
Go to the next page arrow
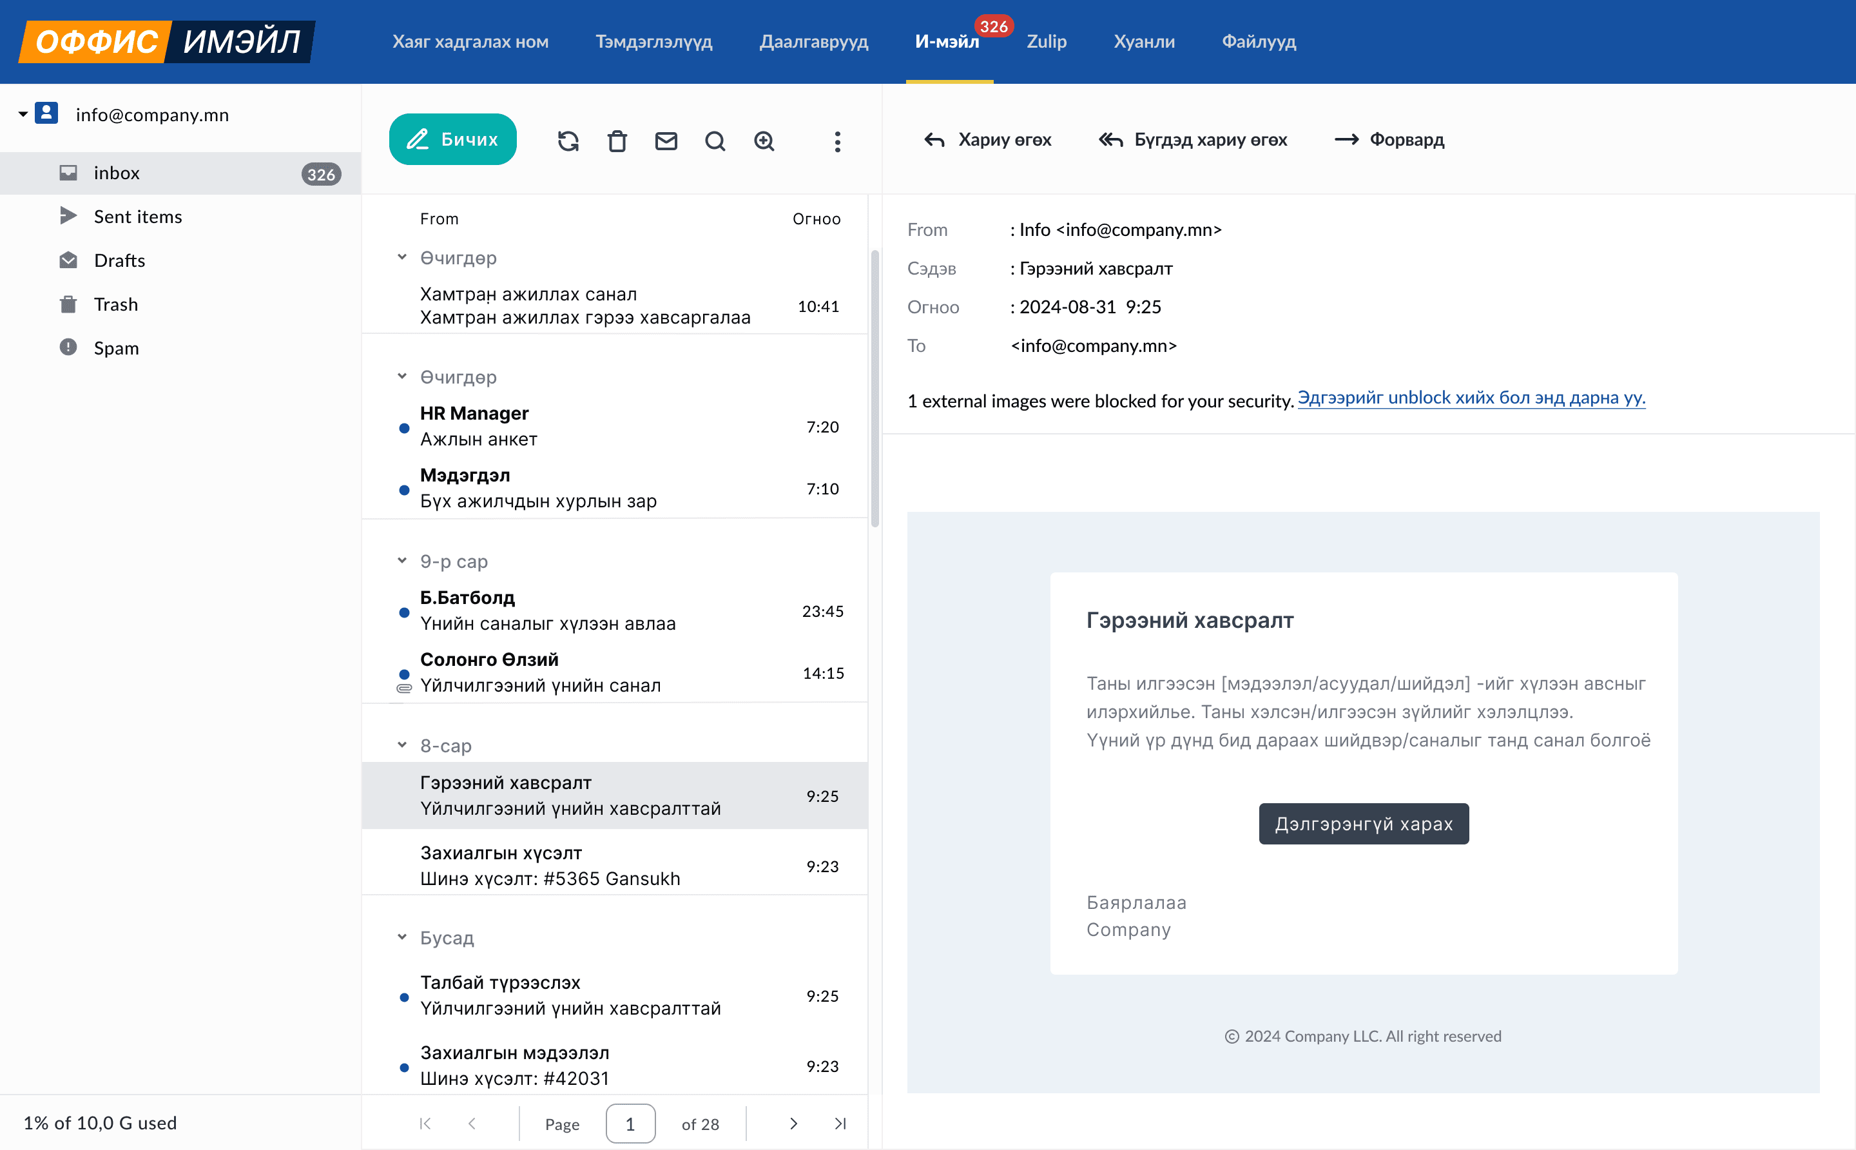point(793,1124)
